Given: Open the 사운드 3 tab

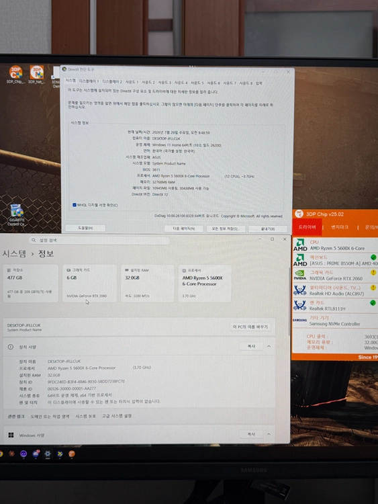Looking at the screenshot, I should coord(164,83).
